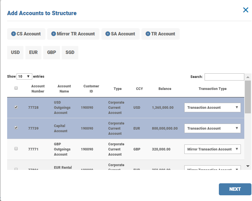The width and height of the screenshot is (252, 201).
Task: Toggle the select-all checkbox in table header
Action: click(16, 88)
